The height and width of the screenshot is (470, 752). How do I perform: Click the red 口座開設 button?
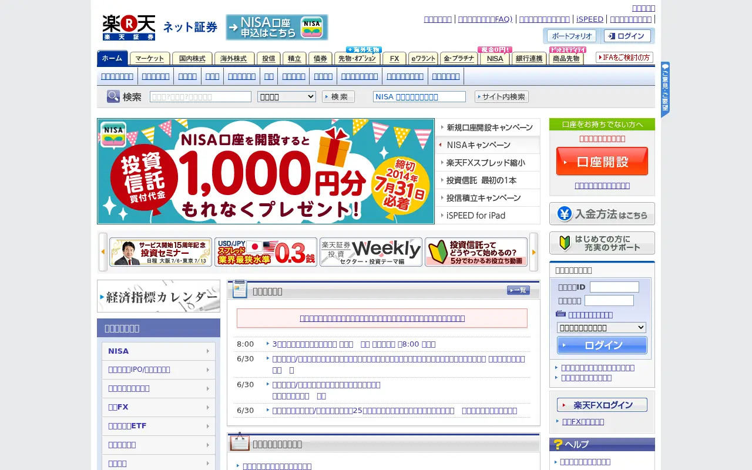click(602, 162)
